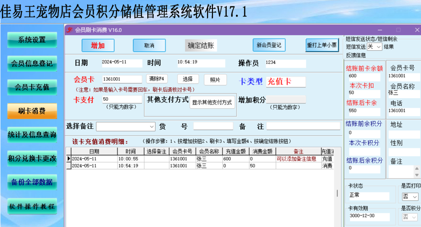Click the 消费金额 column header
Image resolution: width=421 pixels, height=227 pixels.
point(262,151)
